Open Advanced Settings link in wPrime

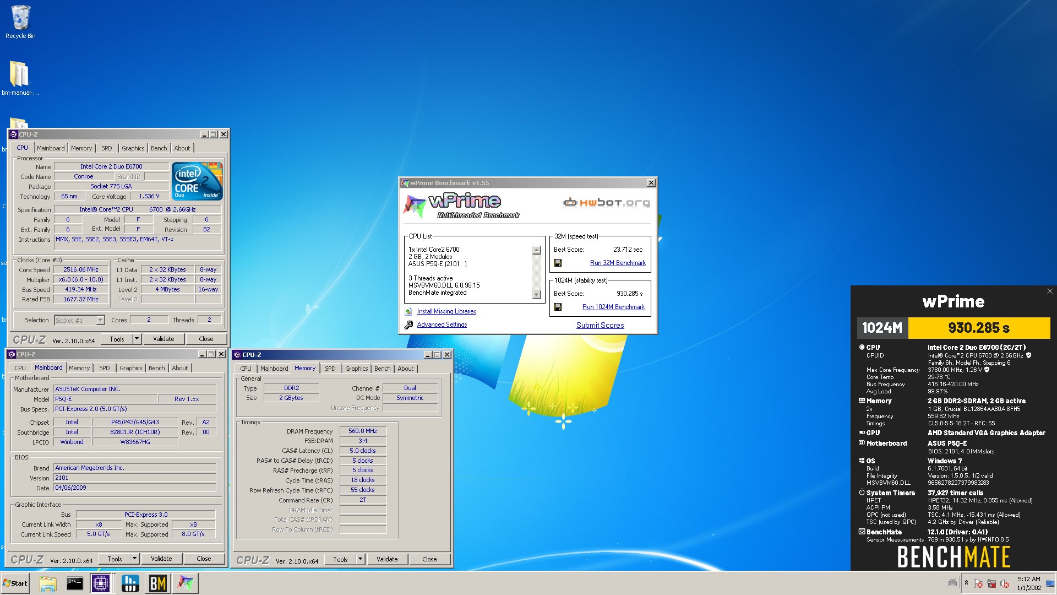(442, 325)
